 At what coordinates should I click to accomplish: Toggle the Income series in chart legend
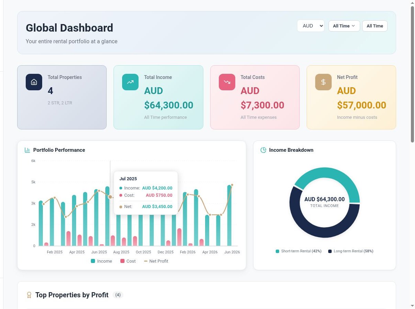pos(102,261)
